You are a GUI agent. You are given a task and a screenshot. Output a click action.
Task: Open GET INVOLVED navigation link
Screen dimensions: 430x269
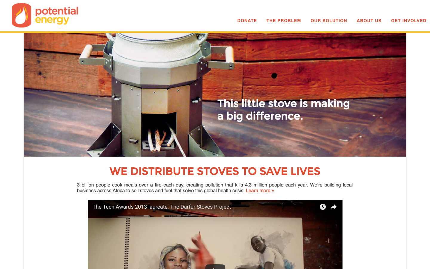click(409, 21)
